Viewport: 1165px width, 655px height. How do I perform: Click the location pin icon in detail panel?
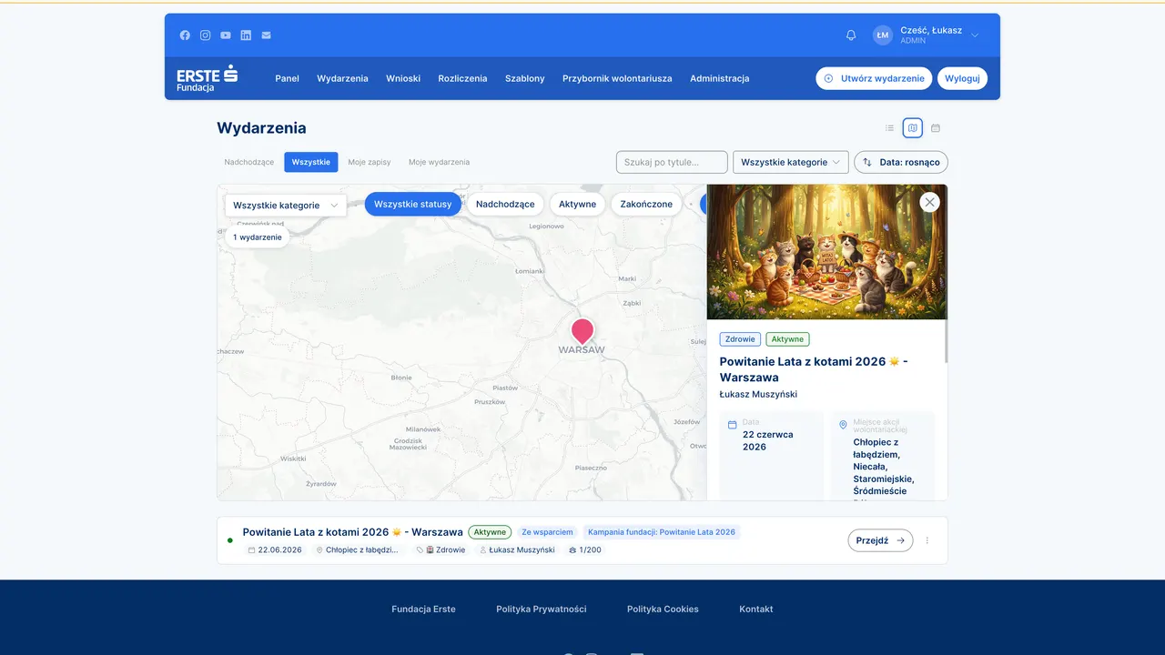click(843, 425)
